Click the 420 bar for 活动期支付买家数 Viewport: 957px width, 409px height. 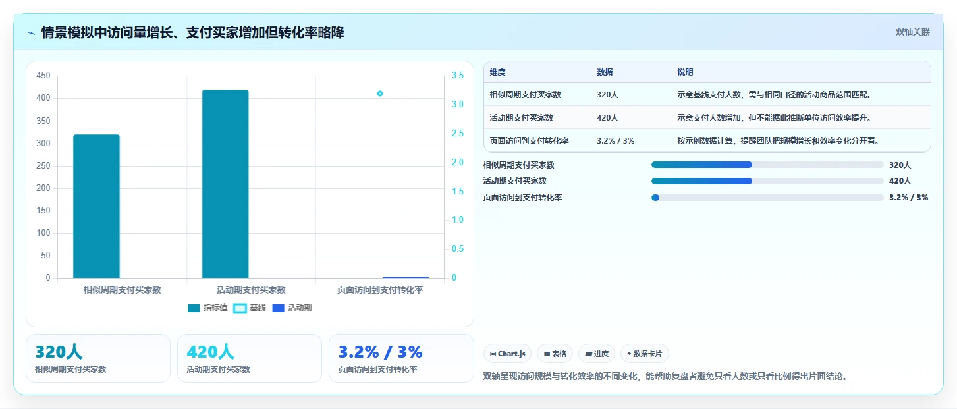[x=225, y=184]
